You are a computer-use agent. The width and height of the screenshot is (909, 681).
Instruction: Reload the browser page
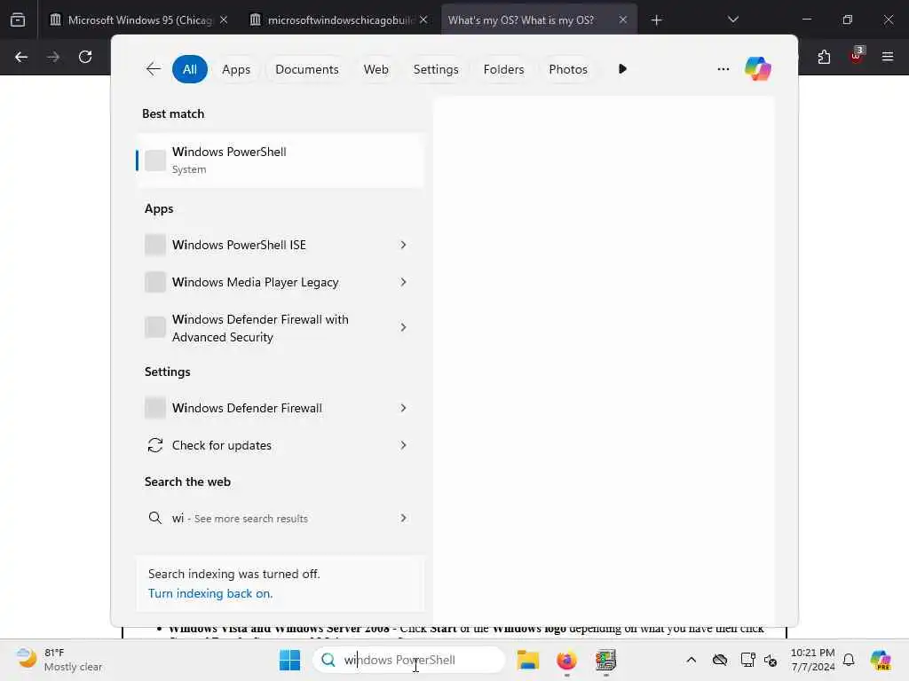85,57
